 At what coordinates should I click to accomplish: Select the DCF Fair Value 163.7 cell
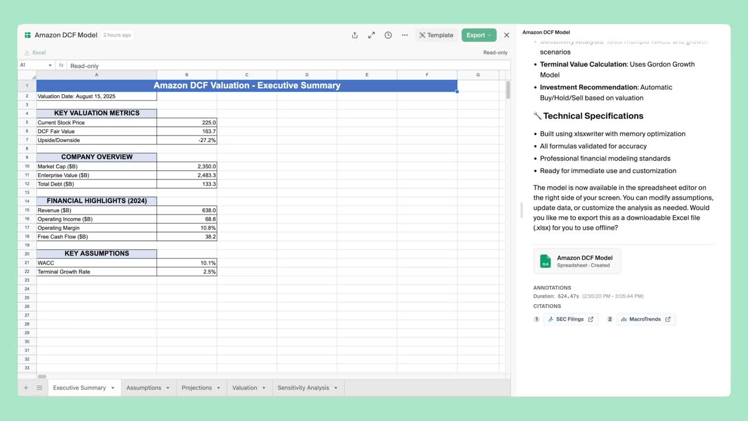(186, 132)
